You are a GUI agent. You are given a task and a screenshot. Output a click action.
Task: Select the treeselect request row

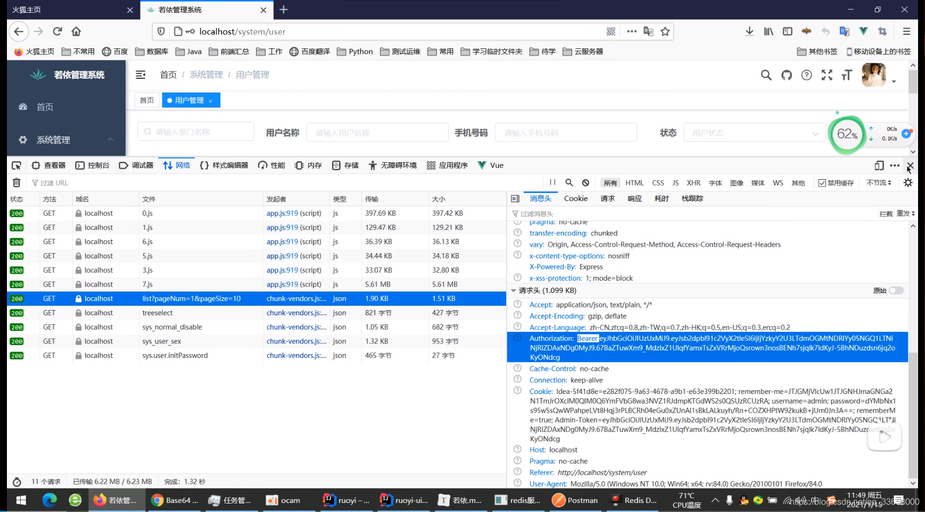(x=257, y=313)
